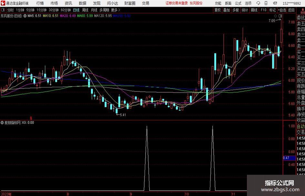Click the 自动 label in right panel
Viewport: 305px width, 196px height.
pos(301,126)
